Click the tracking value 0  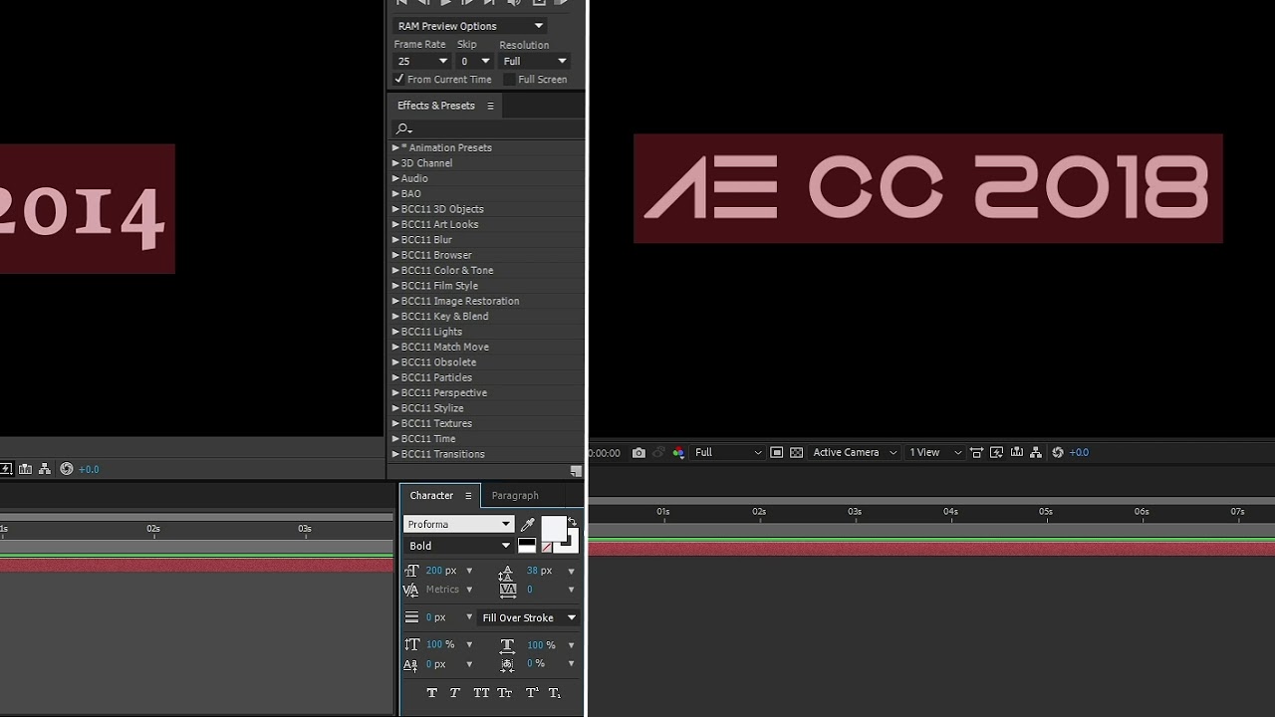530,590
